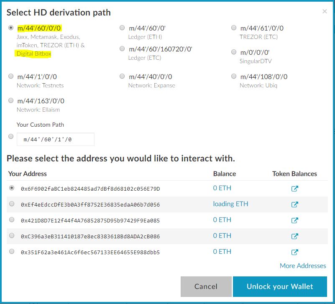Image resolution: width=335 pixels, height=304 pixels.
Task: Click the Select HD derivation path heading
Action: click(59, 13)
